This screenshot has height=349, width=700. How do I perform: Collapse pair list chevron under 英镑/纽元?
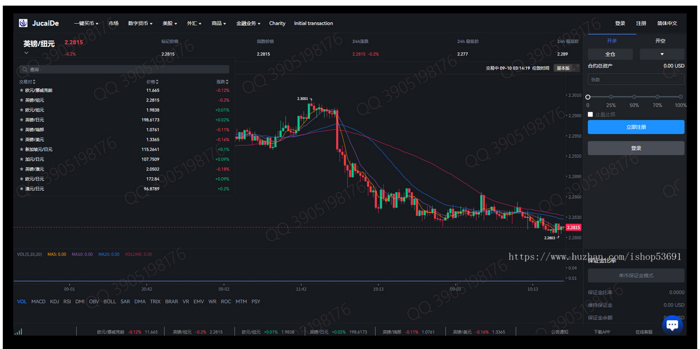pyautogui.click(x=26, y=53)
